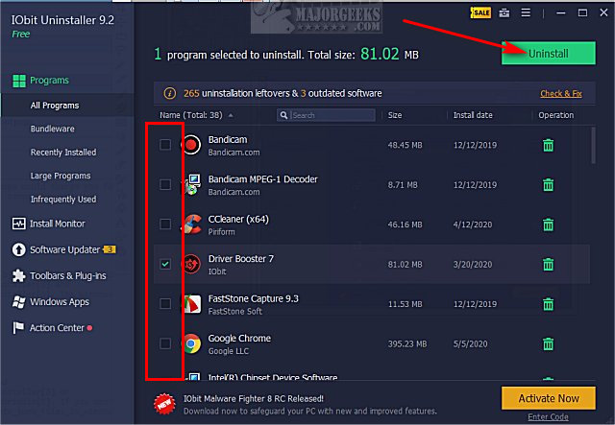
Task: Check the Bandicam checkbox
Action: click(165, 145)
